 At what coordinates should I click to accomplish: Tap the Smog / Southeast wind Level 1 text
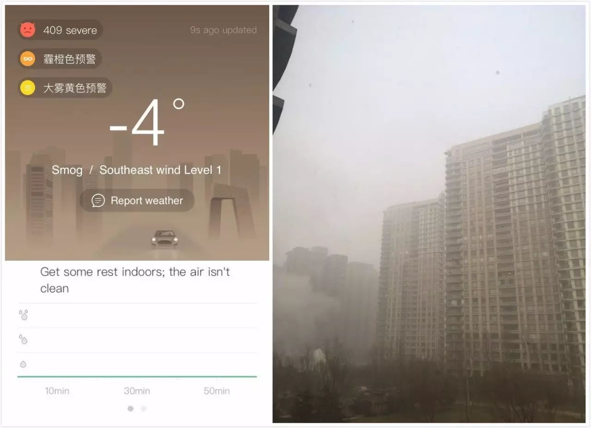tap(137, 170)
